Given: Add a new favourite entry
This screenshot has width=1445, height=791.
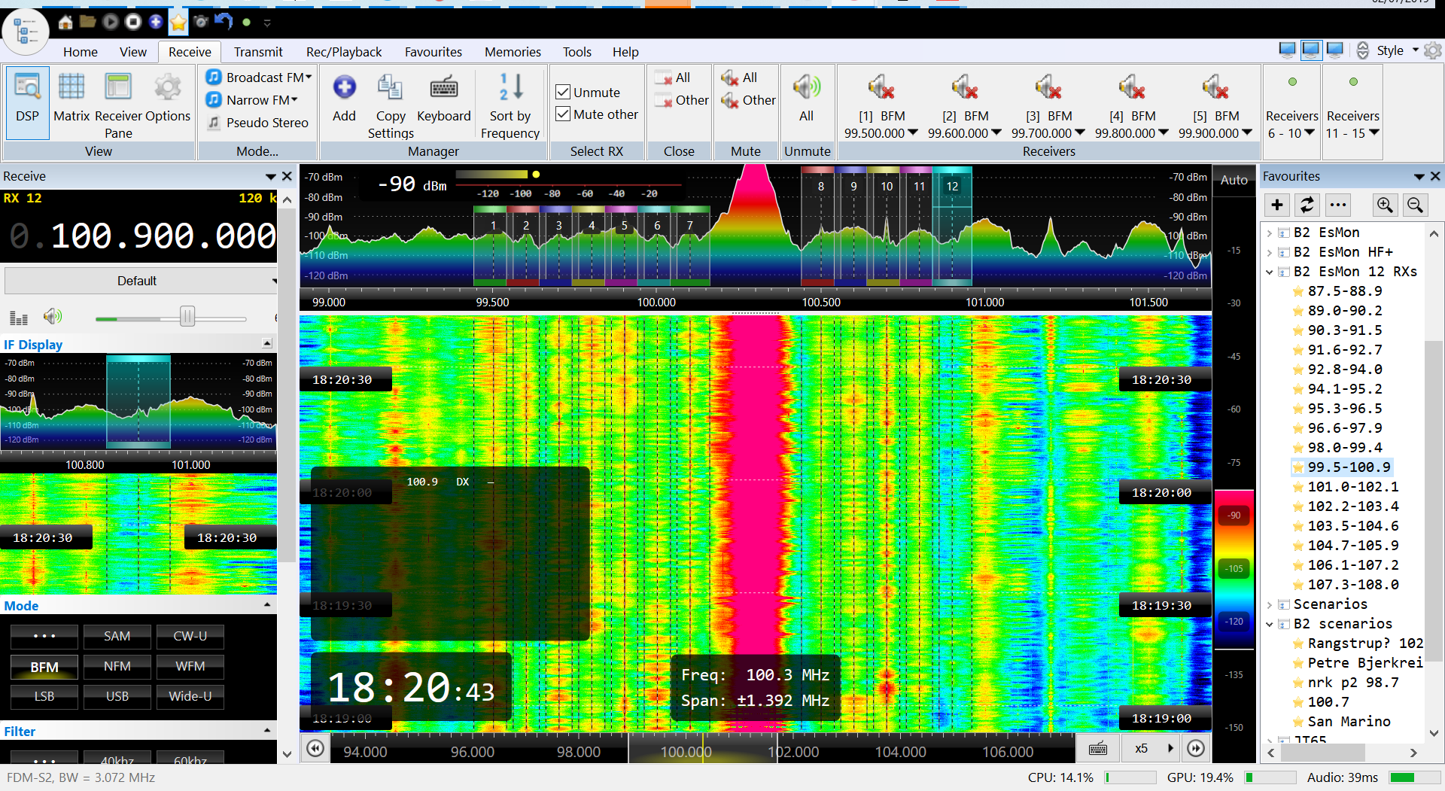Looking at the screenshot, I should click(1276, 205).
